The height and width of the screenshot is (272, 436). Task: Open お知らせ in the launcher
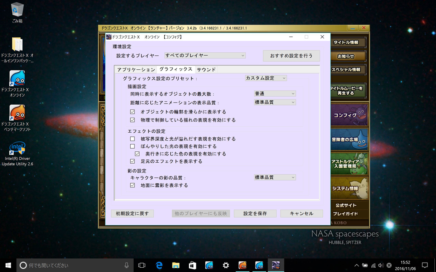348,56
